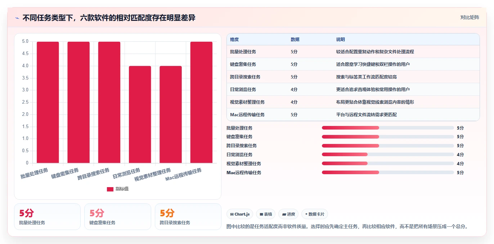Click the Chart.js chip
494x244 pixels.
click(240, 214)
